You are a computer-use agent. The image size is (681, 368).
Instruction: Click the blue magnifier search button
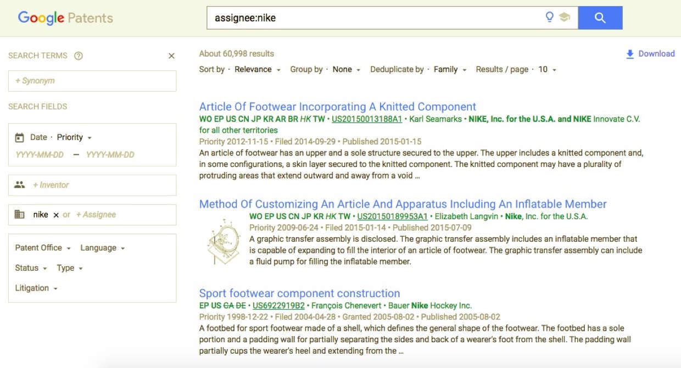pyautogui.click(x=600, y=18)
